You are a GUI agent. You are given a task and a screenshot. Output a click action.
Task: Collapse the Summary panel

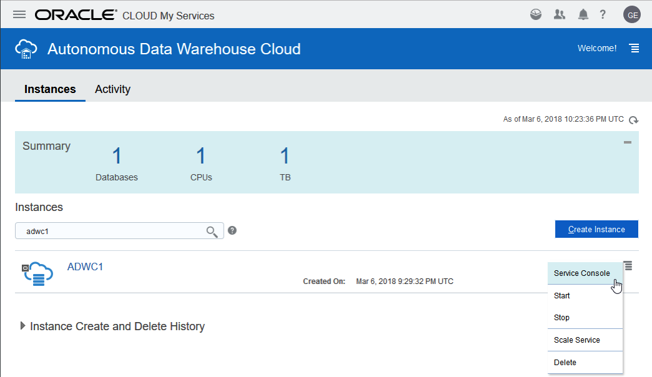click(628, 142)
